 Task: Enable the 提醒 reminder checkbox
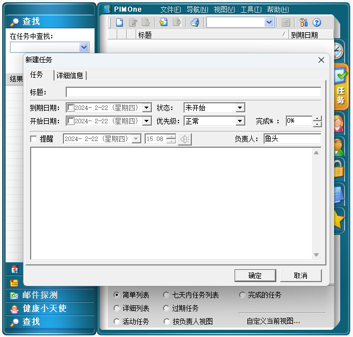tap(33, 139)
